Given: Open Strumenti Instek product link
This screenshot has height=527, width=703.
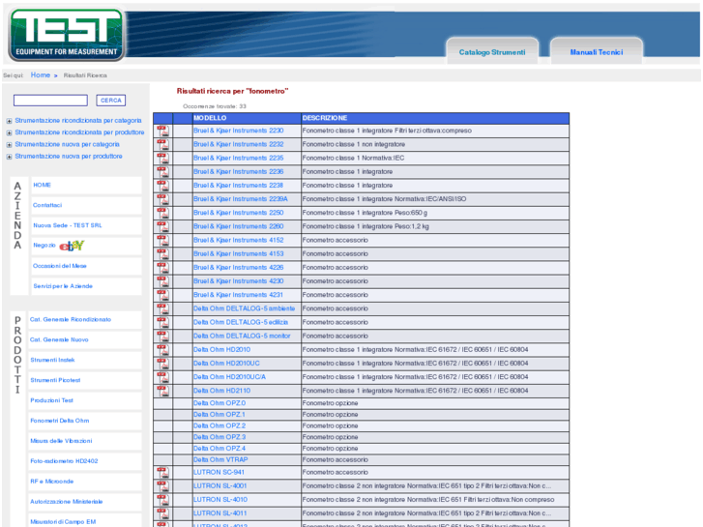Looking at the screenshot, I should click(52, 360).
